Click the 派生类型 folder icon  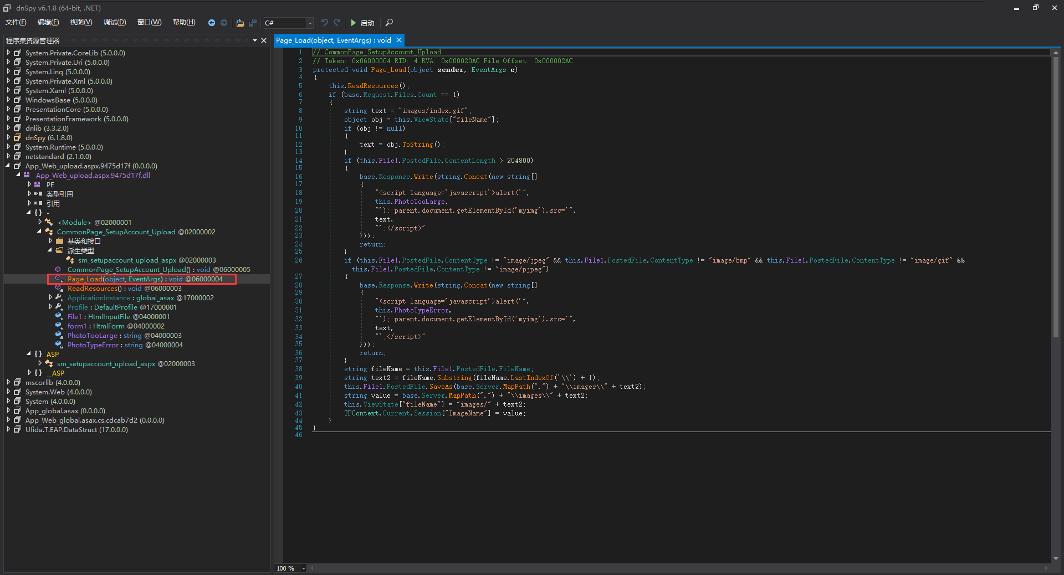click(x=59, y=250)
